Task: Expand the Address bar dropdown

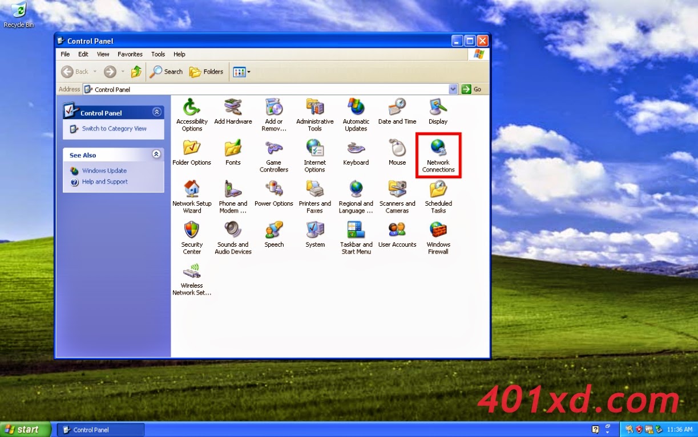Action: 453,89
